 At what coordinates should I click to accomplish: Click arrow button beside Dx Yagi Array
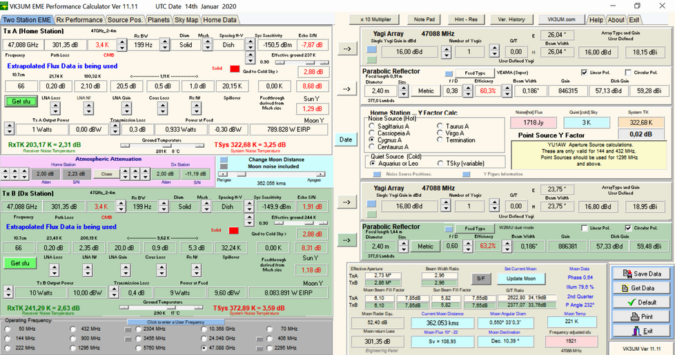[x=347, y=202]
